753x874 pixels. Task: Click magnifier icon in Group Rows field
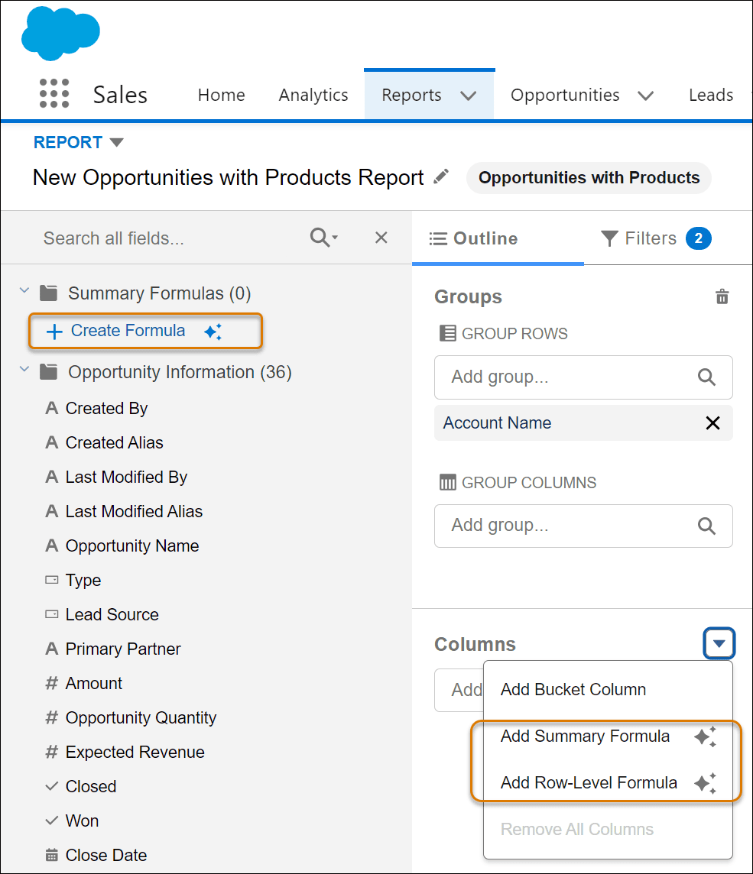click(706, 377)
